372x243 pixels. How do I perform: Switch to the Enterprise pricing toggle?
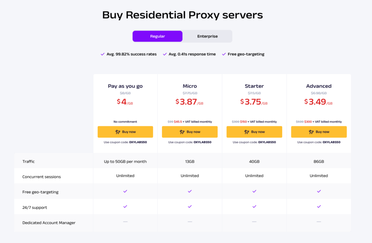tap(207, 36)
